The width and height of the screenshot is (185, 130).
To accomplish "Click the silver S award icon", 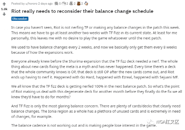I will pyautogui.click(x=71, y=4).
